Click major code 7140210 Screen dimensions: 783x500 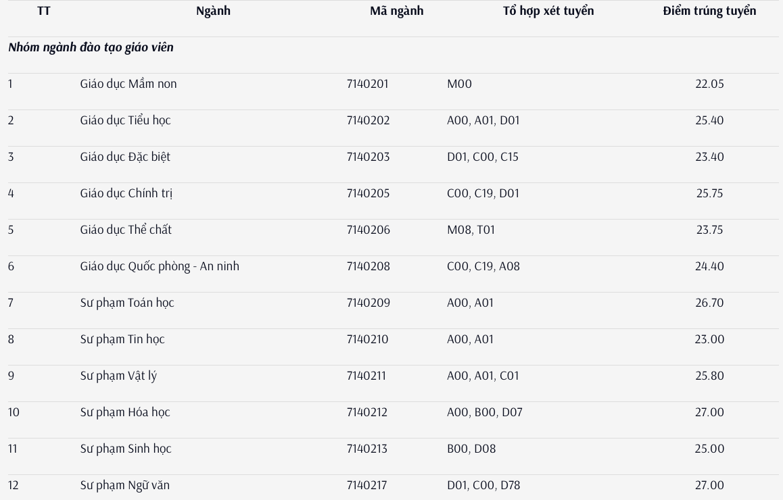pos(367,339)
